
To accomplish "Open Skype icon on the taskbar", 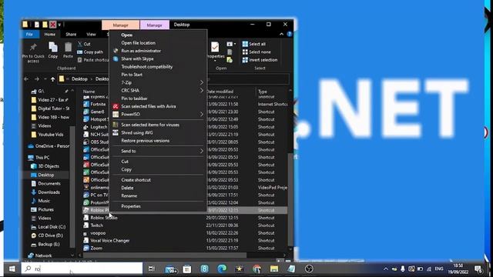I will pyautogui.click(x=204, y=269).
